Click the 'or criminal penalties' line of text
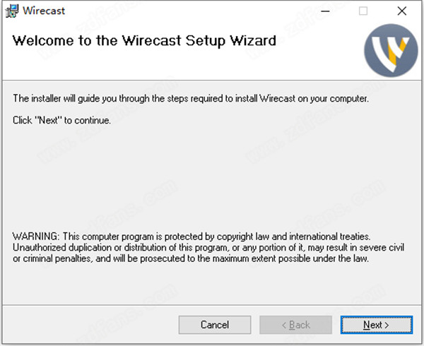Viewport: 424px width, 346px height. [x=191, y=258]
